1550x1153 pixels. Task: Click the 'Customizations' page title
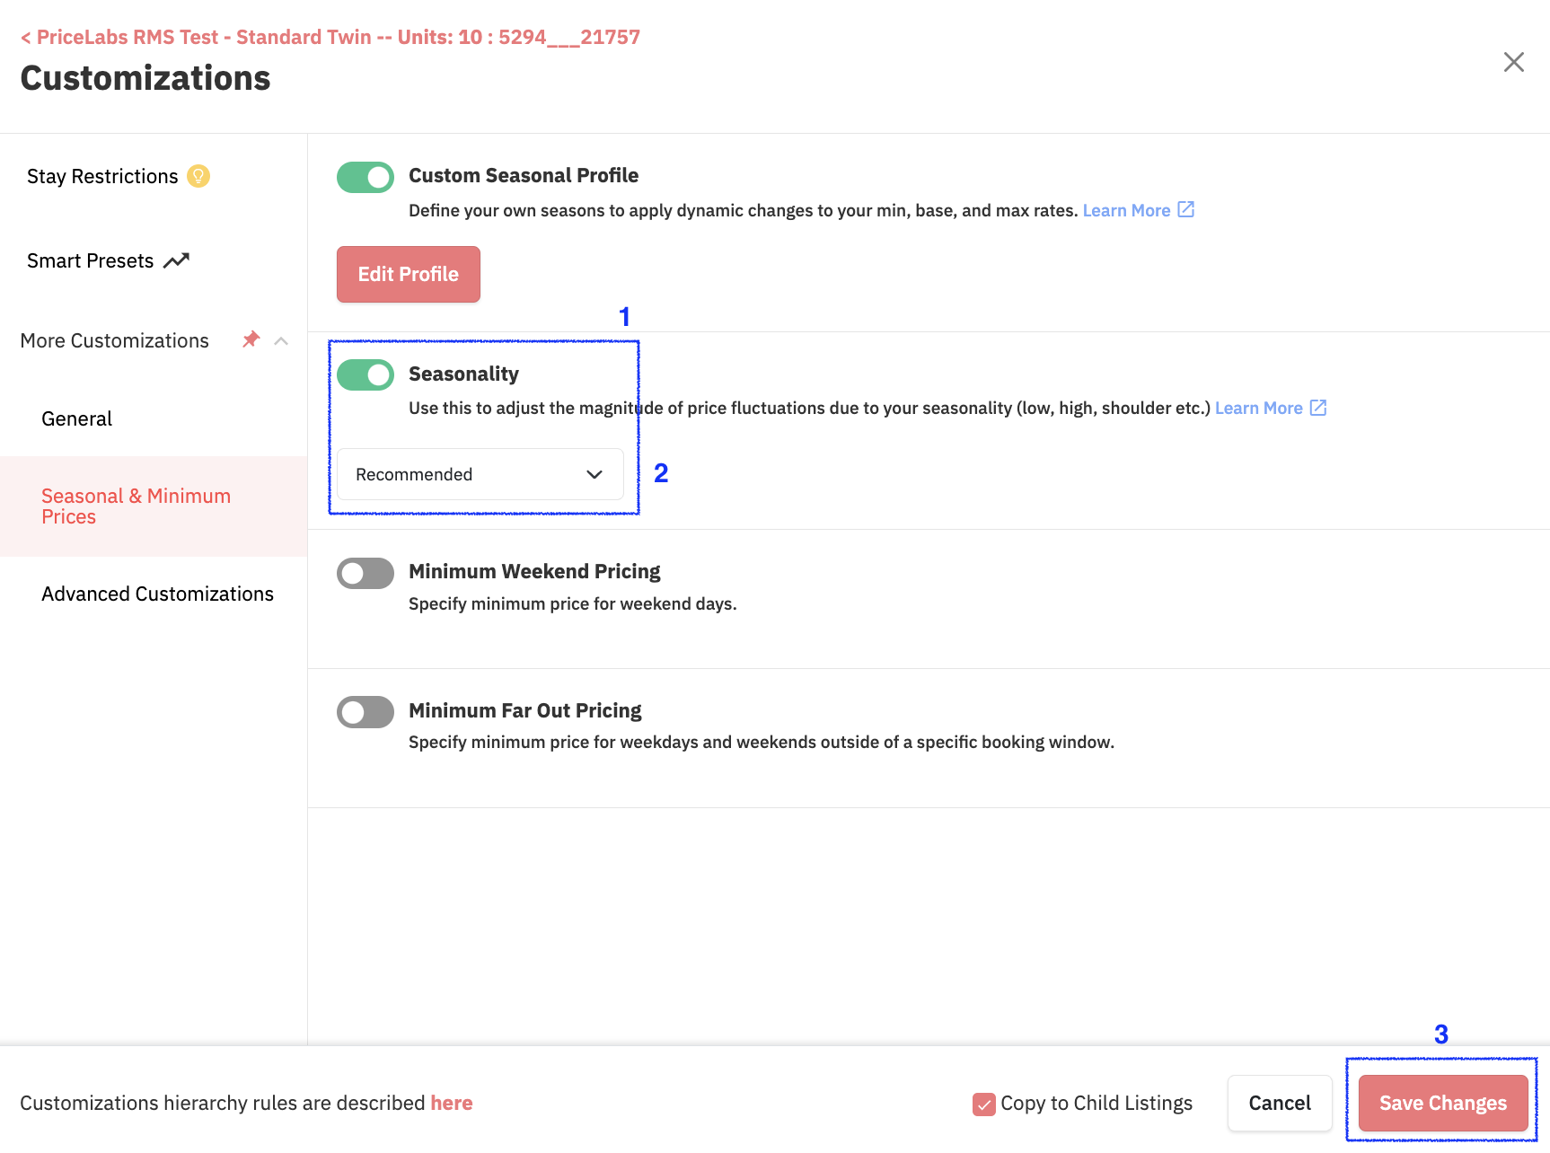tap(145, 78)
